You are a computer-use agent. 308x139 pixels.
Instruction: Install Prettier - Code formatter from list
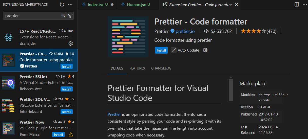(x=67, y=66)
